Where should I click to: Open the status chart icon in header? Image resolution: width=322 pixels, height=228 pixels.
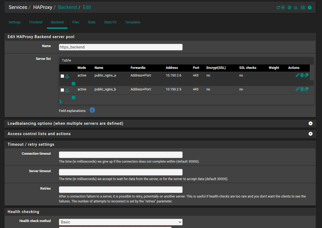(x=296, y=8)
